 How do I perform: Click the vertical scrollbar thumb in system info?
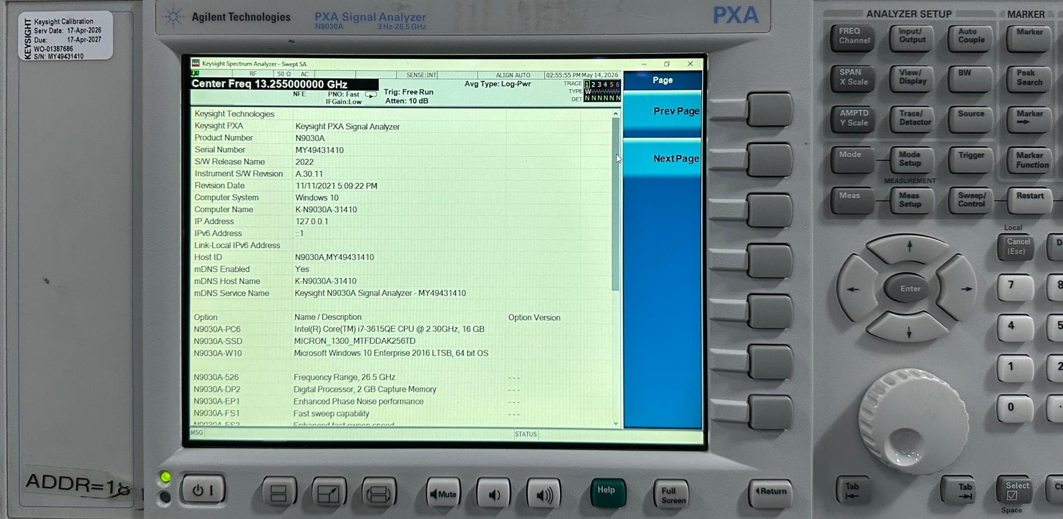[x=616, y=204]
